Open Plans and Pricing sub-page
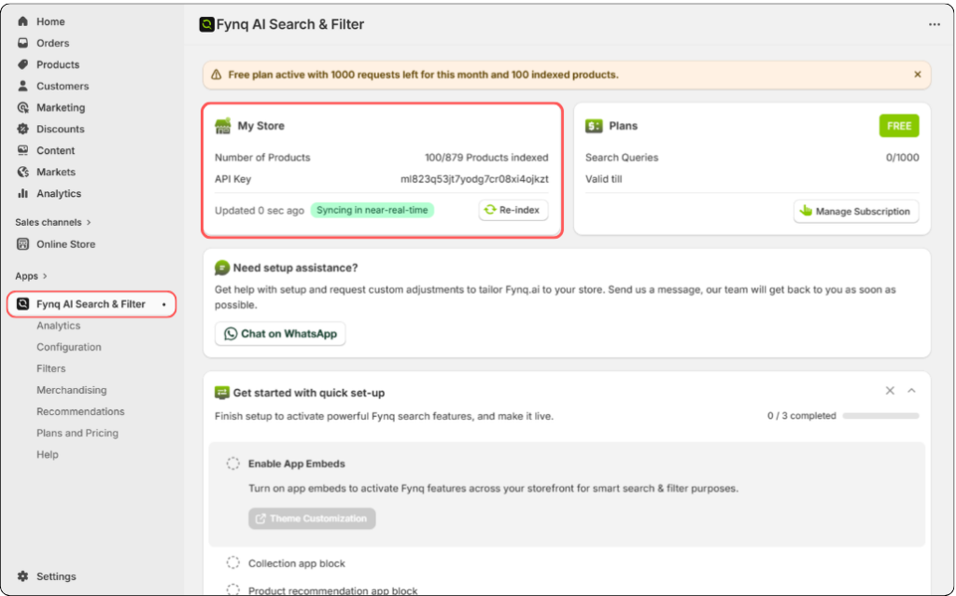Screen dimensions: 956x596 pos(77,433)
